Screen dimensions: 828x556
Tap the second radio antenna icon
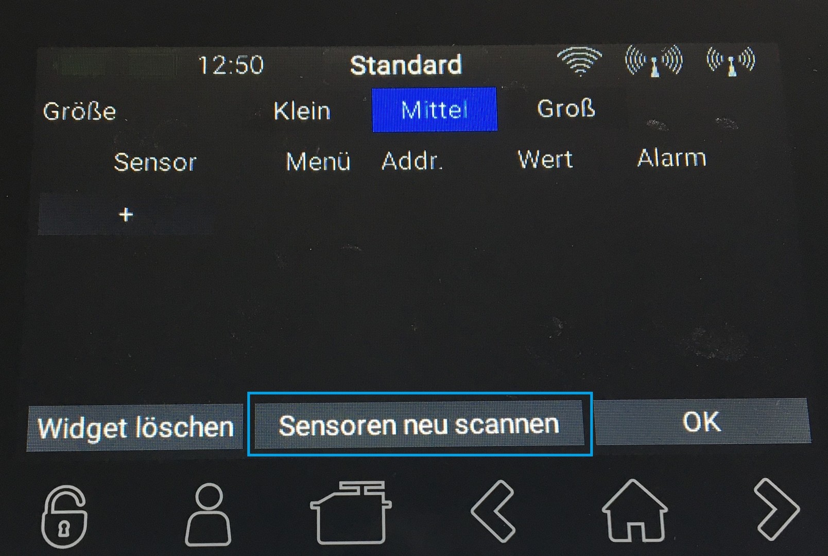pyautogui.click(x=731, y=61)
